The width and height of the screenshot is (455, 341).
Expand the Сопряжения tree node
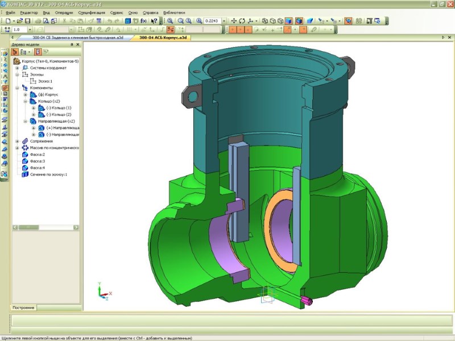click(17, 141)
